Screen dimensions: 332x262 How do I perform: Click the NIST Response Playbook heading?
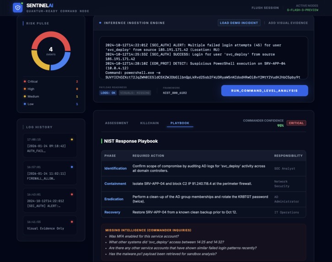[131, 141]
